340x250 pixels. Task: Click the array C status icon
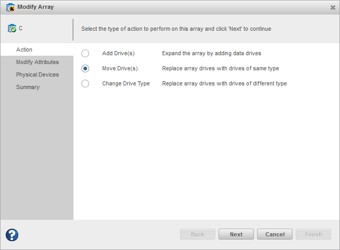point(11,29)
